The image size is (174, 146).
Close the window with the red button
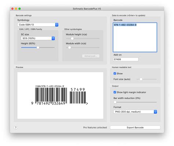12,9
